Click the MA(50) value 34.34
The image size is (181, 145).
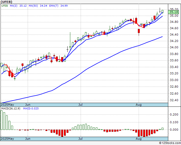pyautogui.click(x=43, y=6)
